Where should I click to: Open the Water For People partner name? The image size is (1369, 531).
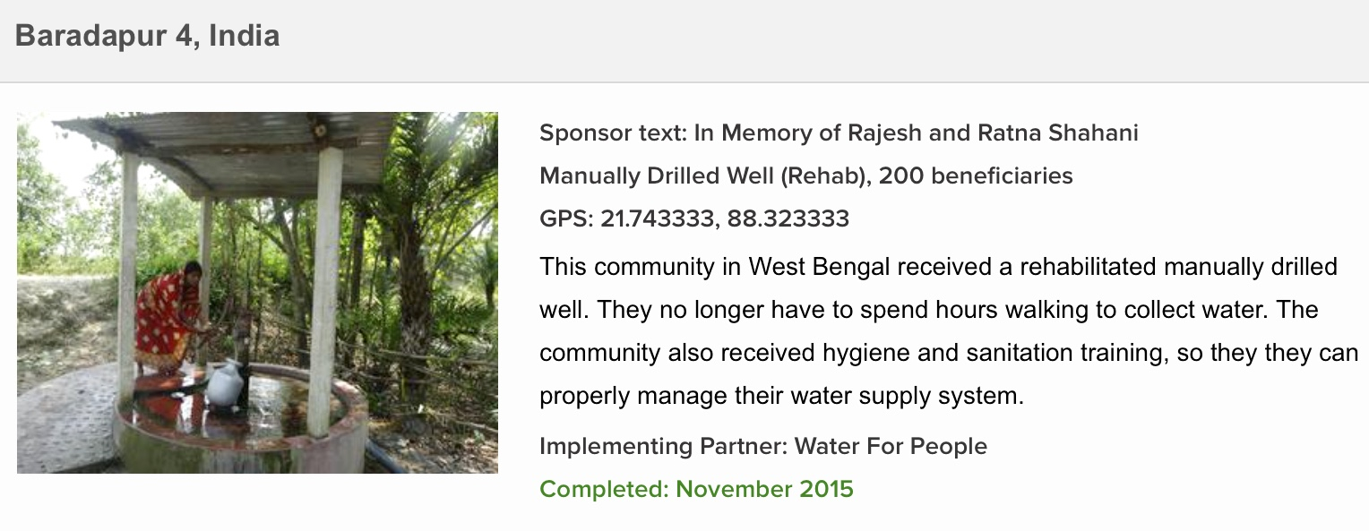[891, 446]
